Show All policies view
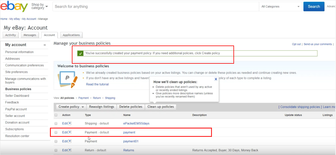 click(67, 98)
